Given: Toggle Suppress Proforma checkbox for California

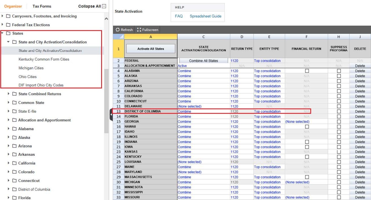Looking at the screenshot, I should coord(339,91).
